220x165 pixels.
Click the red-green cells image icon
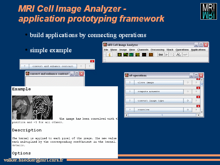[x=125, y=55]
